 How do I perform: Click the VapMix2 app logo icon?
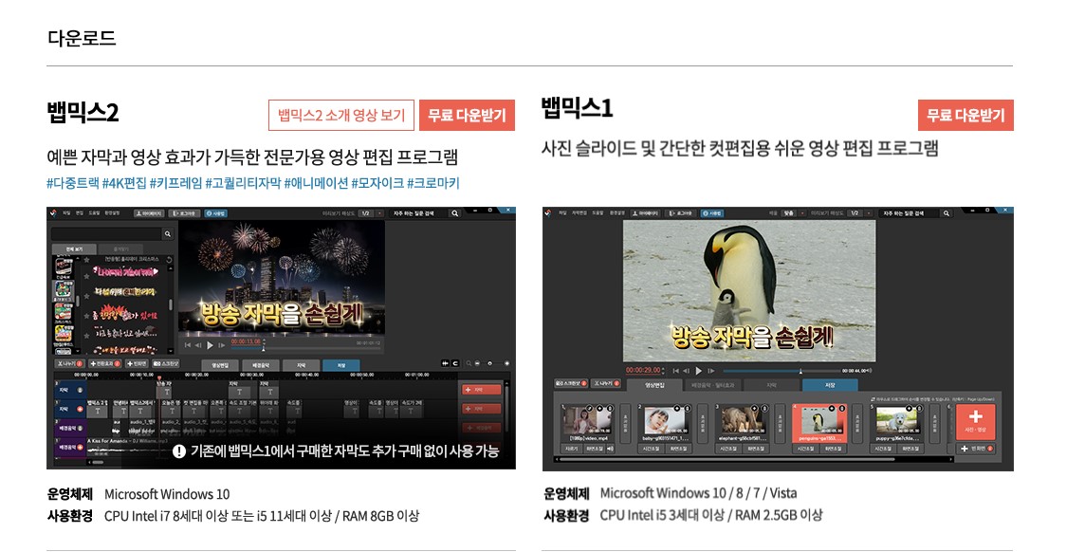(x=53, y=213)
